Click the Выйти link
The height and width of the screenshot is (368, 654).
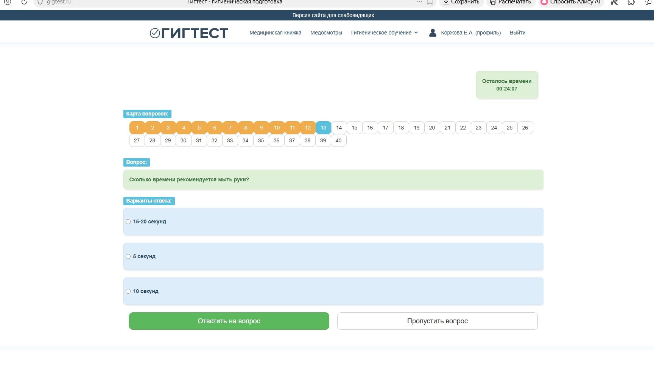(517, 33)
